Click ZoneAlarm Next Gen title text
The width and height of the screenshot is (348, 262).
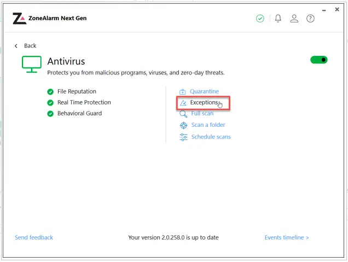57,18
